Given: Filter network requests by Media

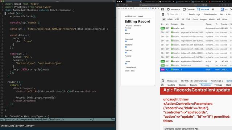Looking at the screenshot, I should (x=212, y=19).
